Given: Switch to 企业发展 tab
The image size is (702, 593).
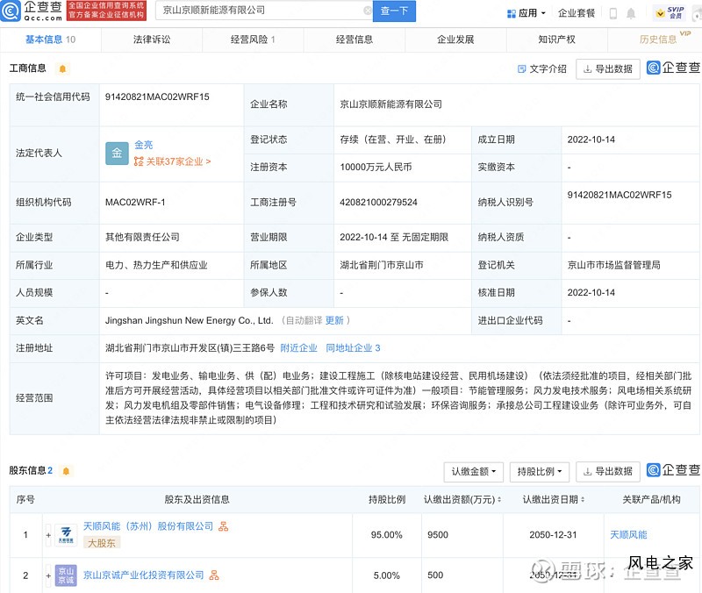Looking at the screenshot, I should 455,39.
